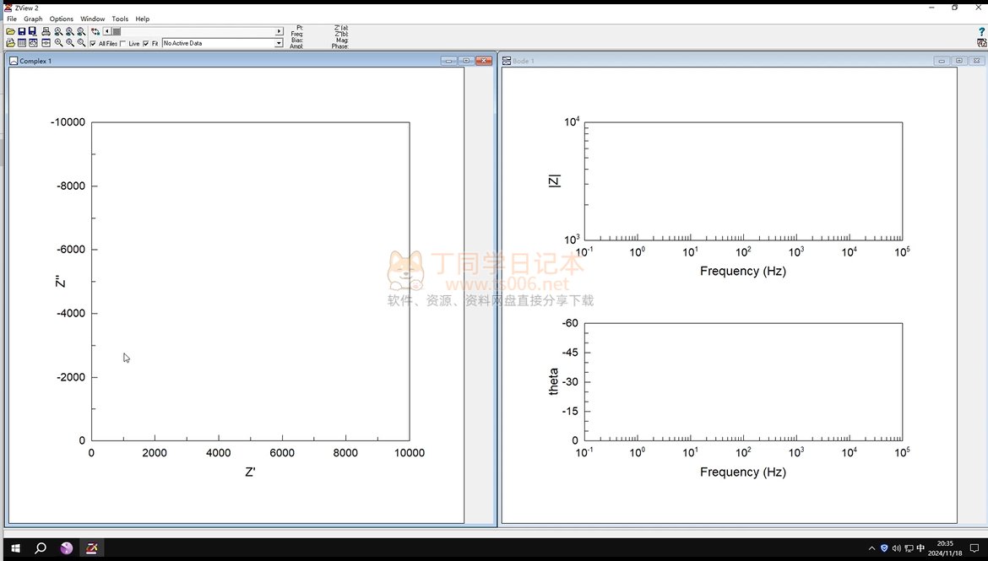
Task: Open the Tools menu
Action: point(120,19)
